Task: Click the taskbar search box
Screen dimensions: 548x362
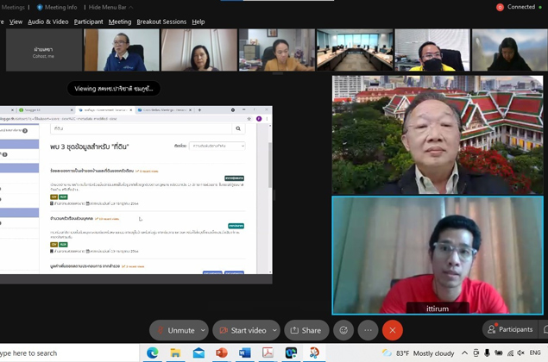Action: click(69, 353)
